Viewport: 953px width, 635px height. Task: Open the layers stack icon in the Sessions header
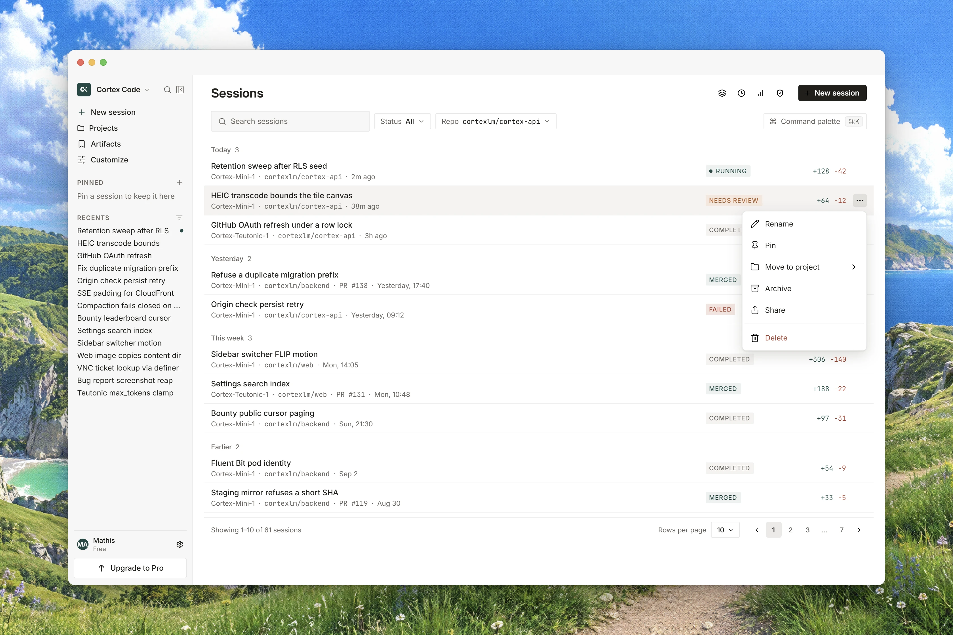[x=722, y=93]
